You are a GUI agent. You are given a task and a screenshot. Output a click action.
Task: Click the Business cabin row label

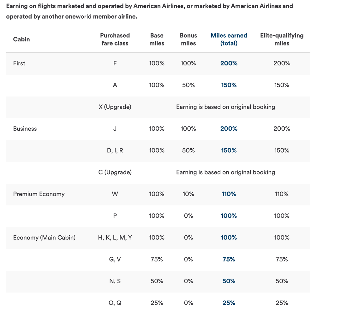[x=25, y=129]
